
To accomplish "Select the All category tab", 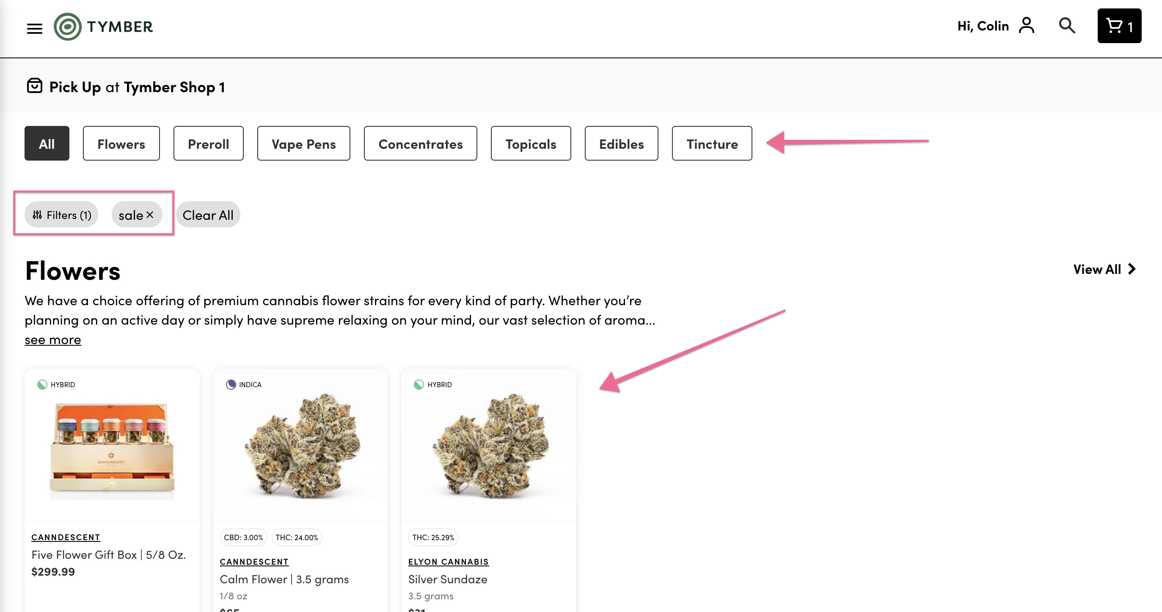I will (47, 143).
